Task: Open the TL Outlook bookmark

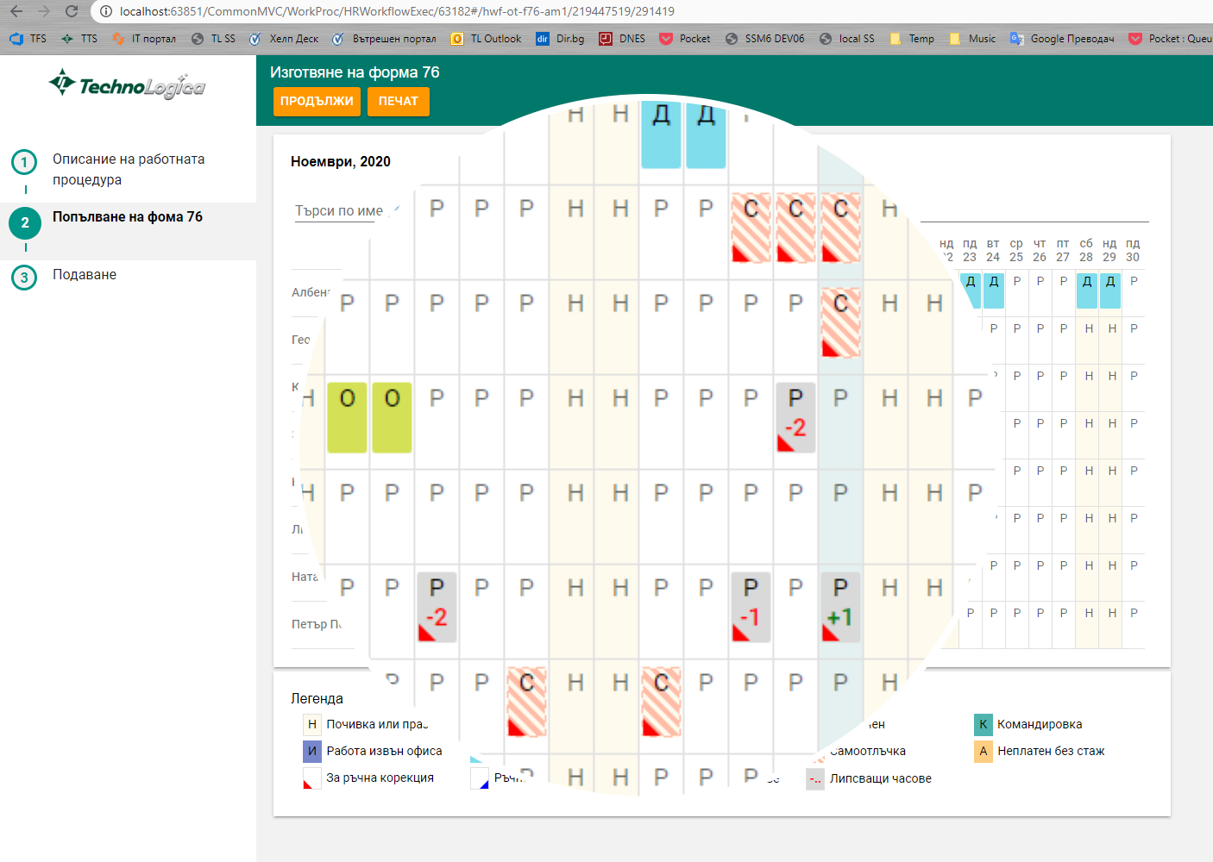Action: click(487, 39)
